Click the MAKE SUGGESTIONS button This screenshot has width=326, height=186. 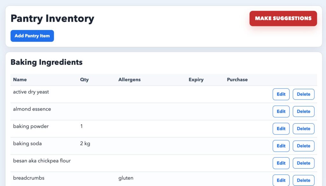(x=283, y=18)
